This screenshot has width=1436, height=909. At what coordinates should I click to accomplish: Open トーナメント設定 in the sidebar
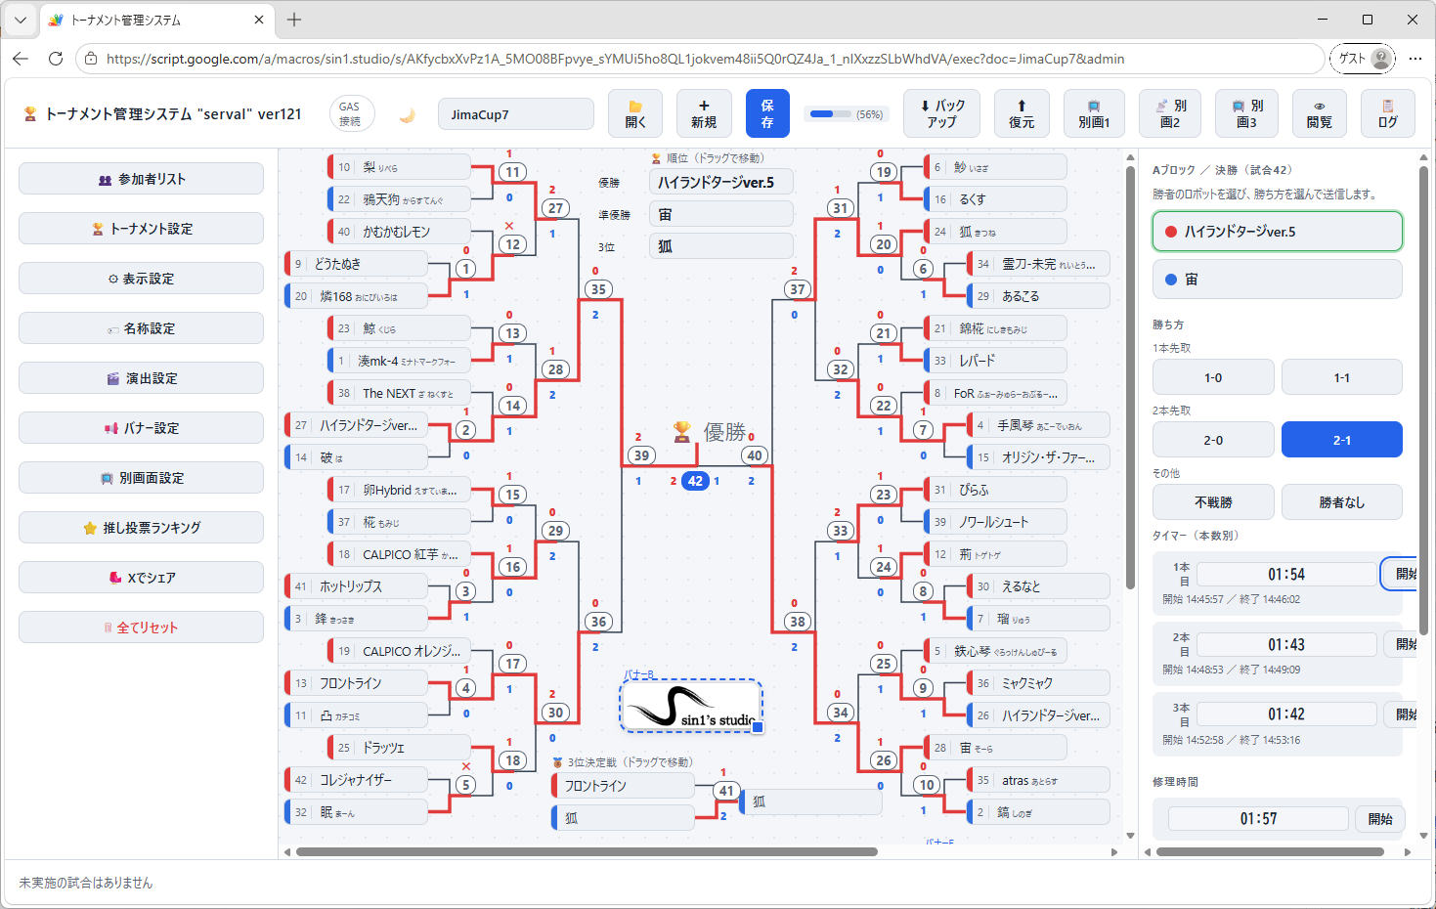(x=141, y=229)
